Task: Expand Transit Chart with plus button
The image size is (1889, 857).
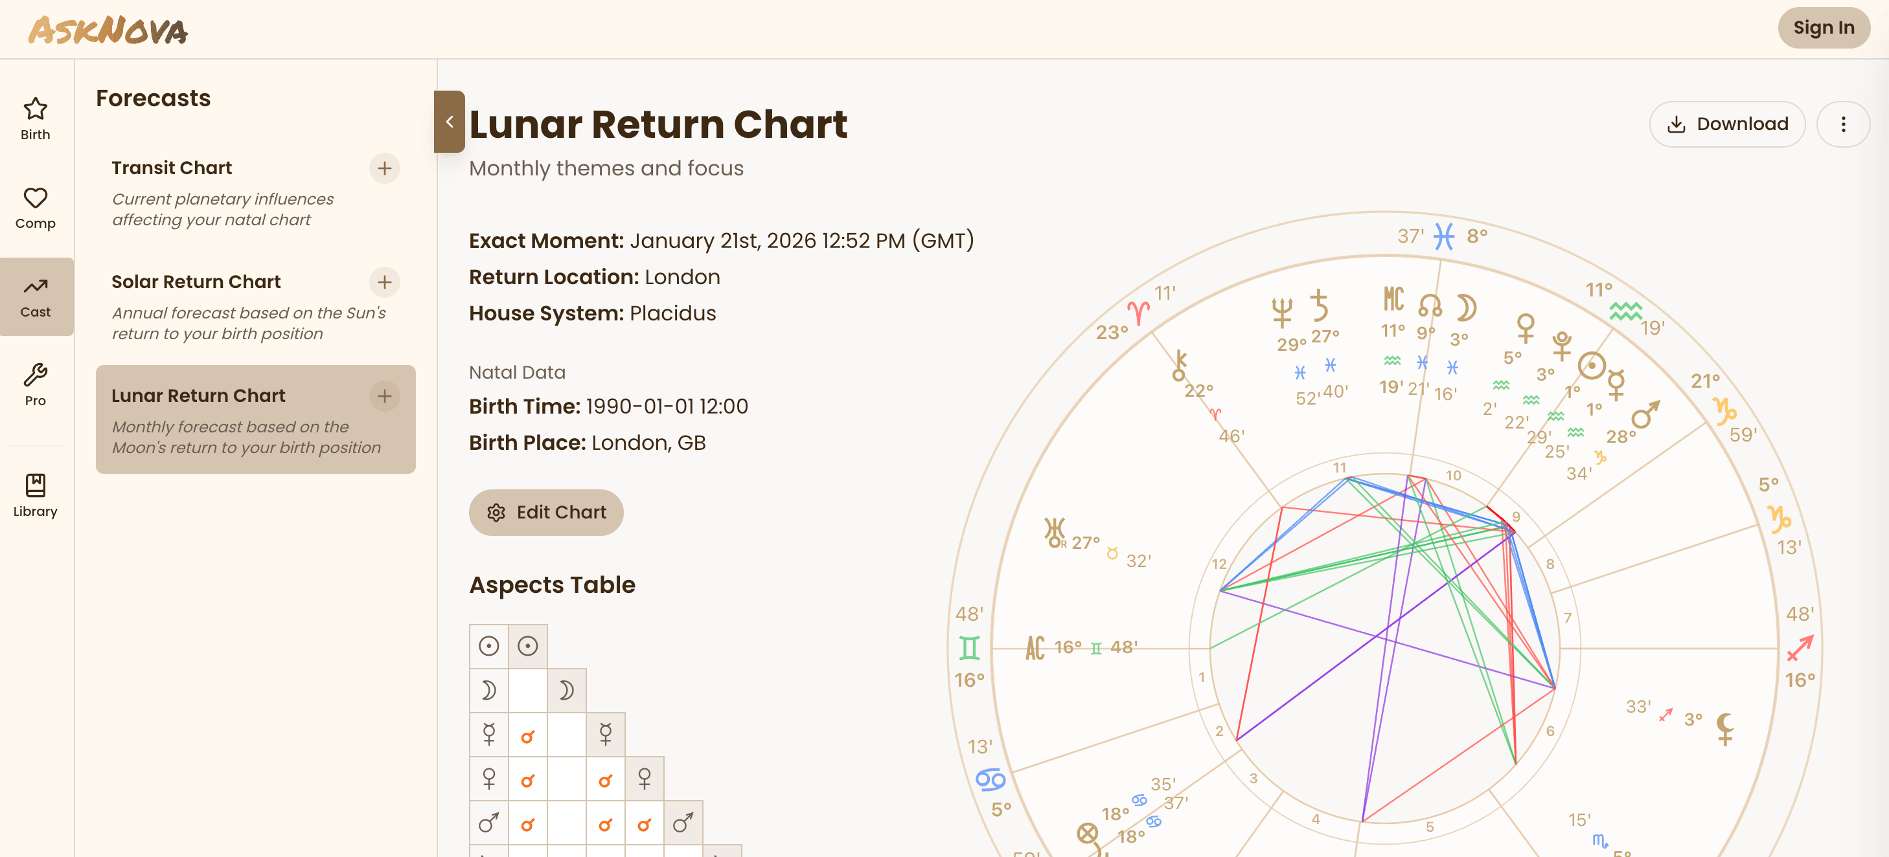Action: [x=384, y=168]
